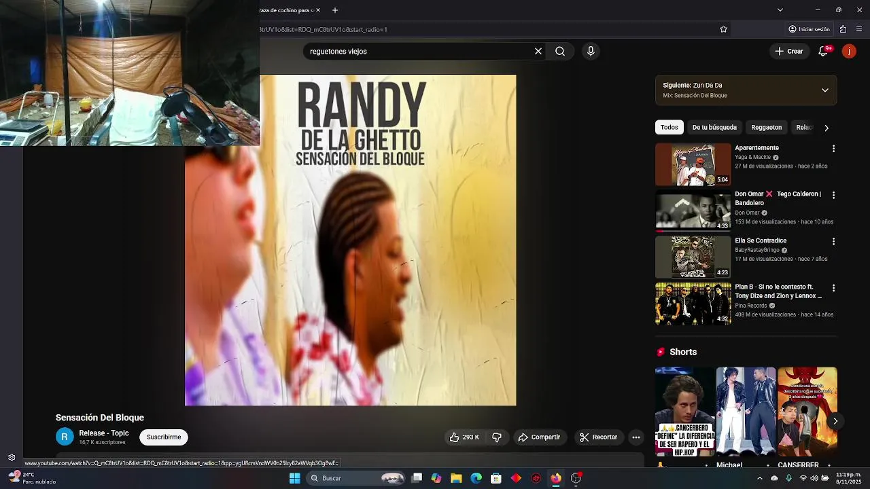The width and height of the screenshot is (870, 489).
Task: Click the Crear button
Action: [x=789, y=51]
